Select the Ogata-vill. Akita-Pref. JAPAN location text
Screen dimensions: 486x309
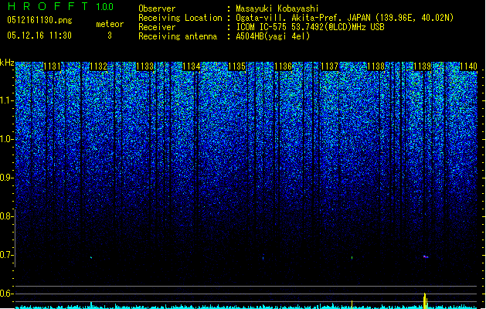point(345,18)
